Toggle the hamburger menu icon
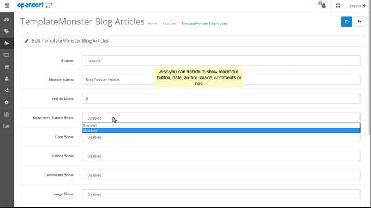Image resolution: width=371 pixels, height=208 pixels. (x=7, y=6)
